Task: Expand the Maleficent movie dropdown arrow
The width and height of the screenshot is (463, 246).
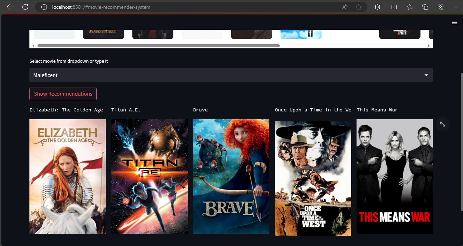Action: point(426,75)
